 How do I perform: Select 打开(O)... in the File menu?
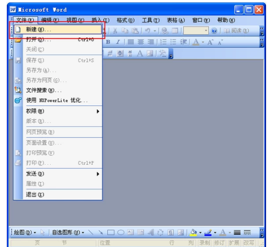coord(58,40)
